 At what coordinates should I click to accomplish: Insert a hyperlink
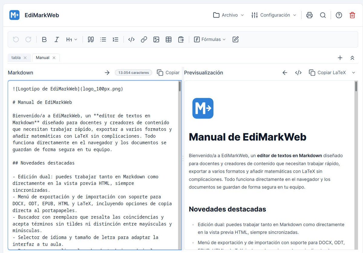pos(144,39)
